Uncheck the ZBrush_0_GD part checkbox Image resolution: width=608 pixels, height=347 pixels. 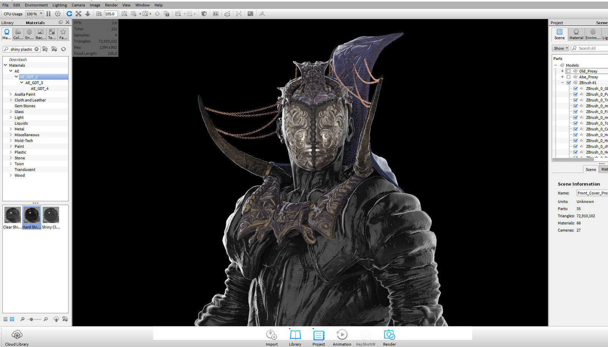click(576, 88)
